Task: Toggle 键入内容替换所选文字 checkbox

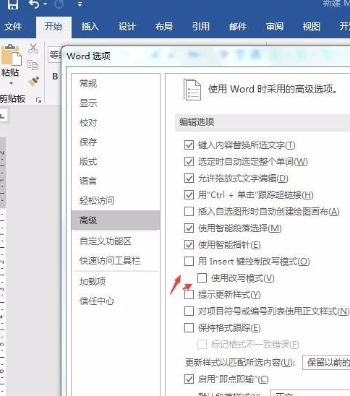Action: point(189,145)
